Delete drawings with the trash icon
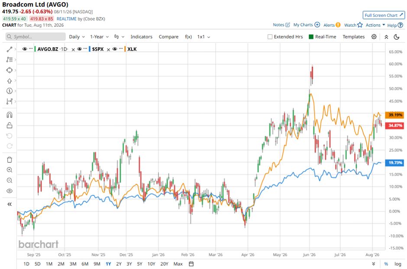 (x=10, y=159)
